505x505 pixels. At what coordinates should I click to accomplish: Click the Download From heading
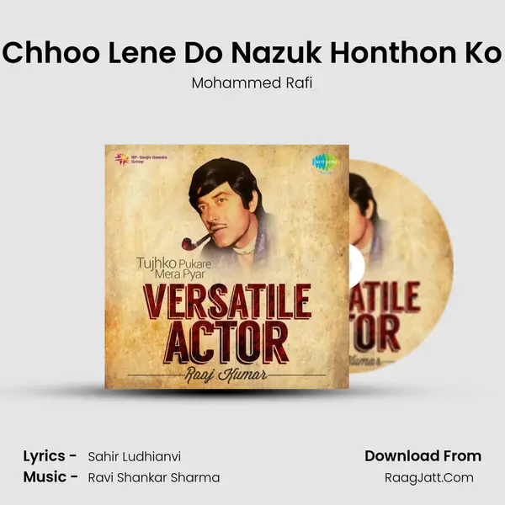point(423,456)
